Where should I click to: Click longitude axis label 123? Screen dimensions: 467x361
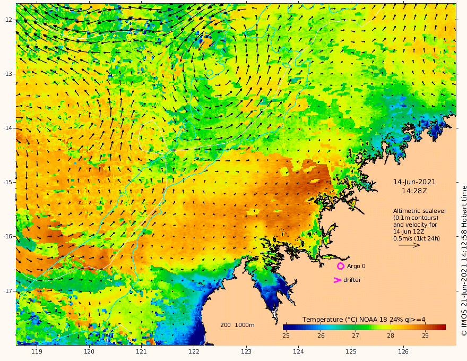click(x=246, y=351)
